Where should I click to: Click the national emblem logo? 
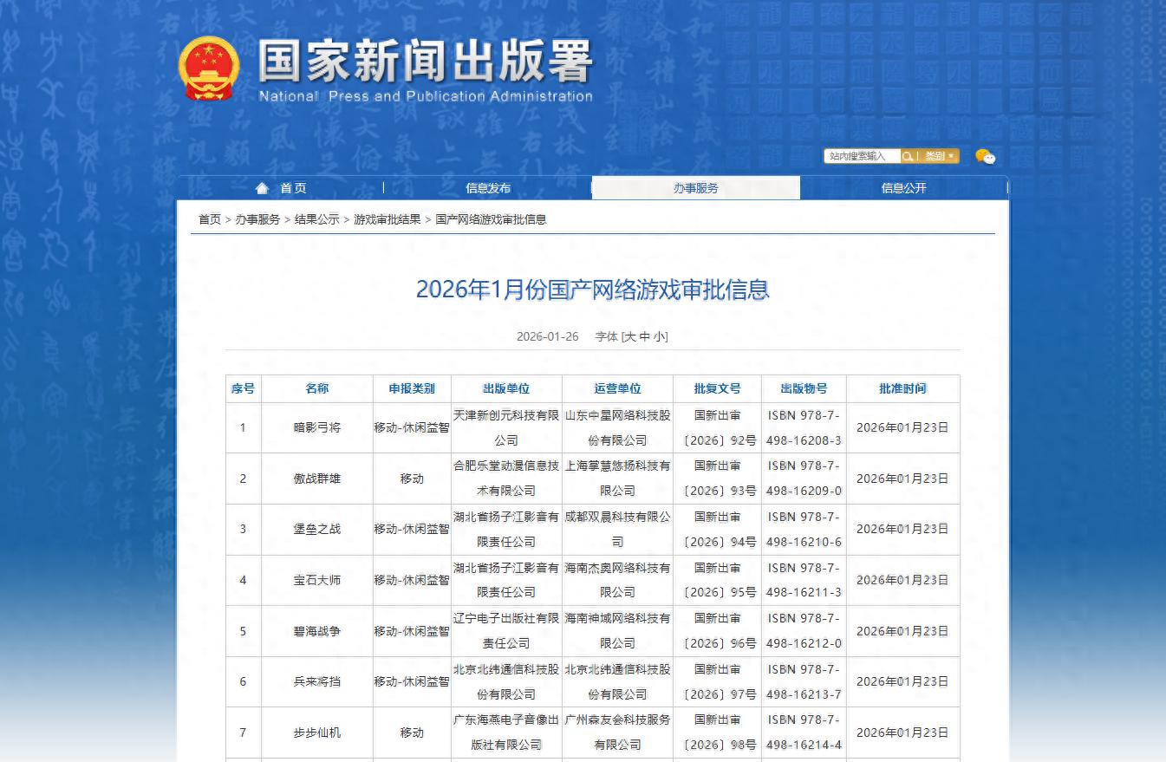point(208,69)
